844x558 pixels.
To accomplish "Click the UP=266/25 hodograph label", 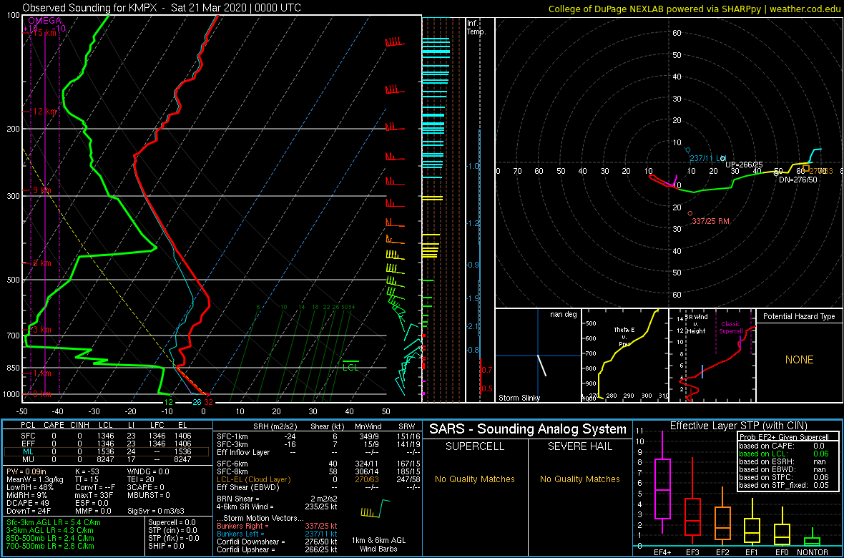I will click(744, 165).
